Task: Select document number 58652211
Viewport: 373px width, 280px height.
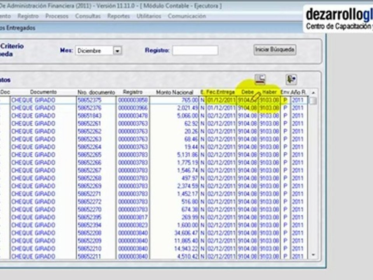Action: pos(89,256)
